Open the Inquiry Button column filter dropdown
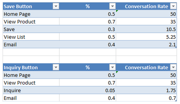 pos(56,67)
